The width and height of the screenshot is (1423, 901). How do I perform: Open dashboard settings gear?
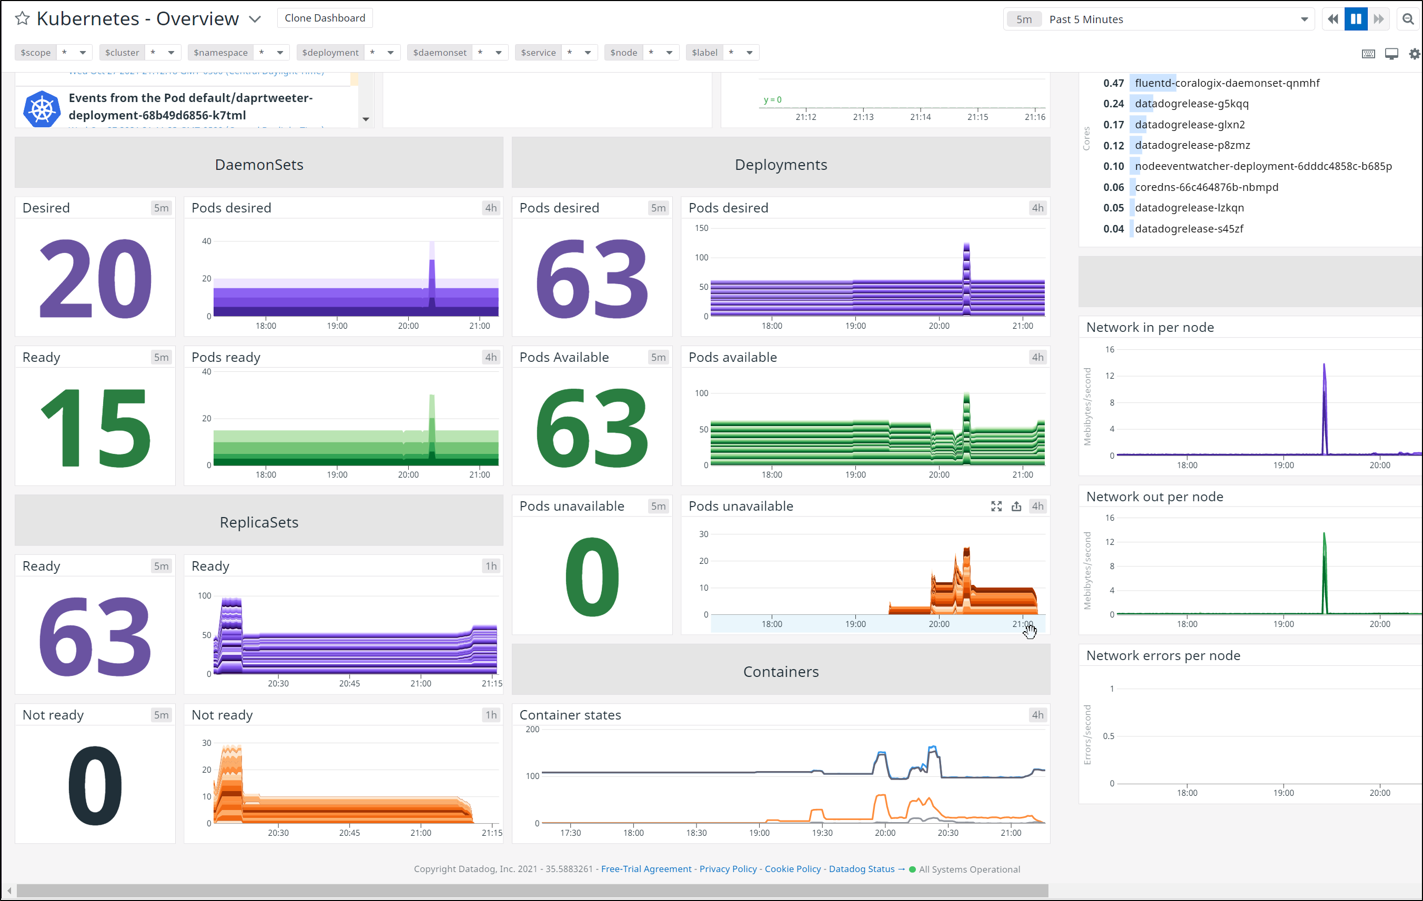pyautogui.click(x=1415, y=54)
